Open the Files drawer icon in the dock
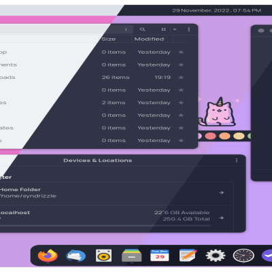The width and height of the screenshot is (272, 272). (132, 256)
